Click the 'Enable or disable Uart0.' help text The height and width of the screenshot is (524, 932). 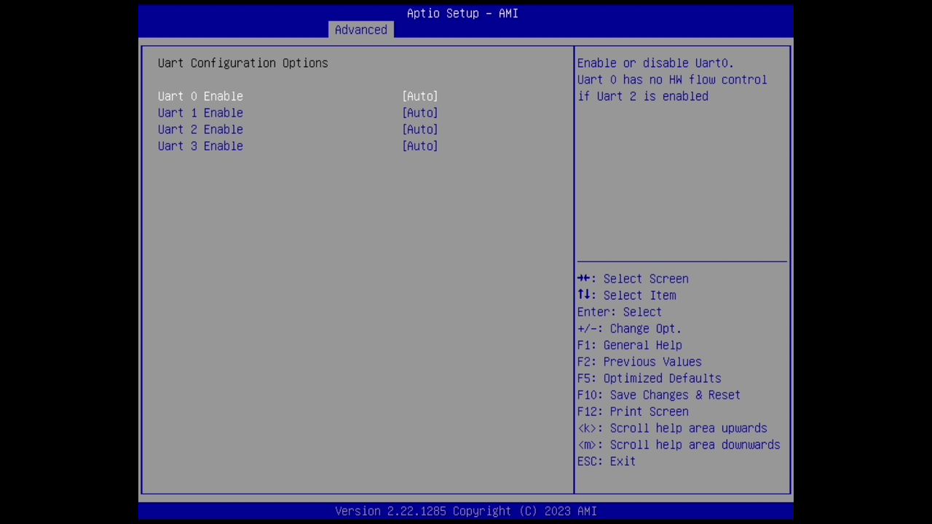[x=655, y=63]
